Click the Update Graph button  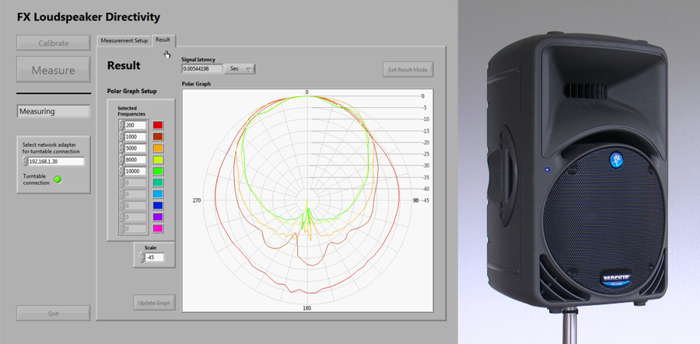(153, 302)
